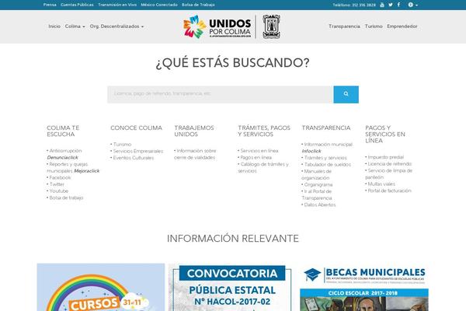This screenshot has width=466, height=311.
Task: Click the Conoce Colima heading
Action: pos(136,128)
